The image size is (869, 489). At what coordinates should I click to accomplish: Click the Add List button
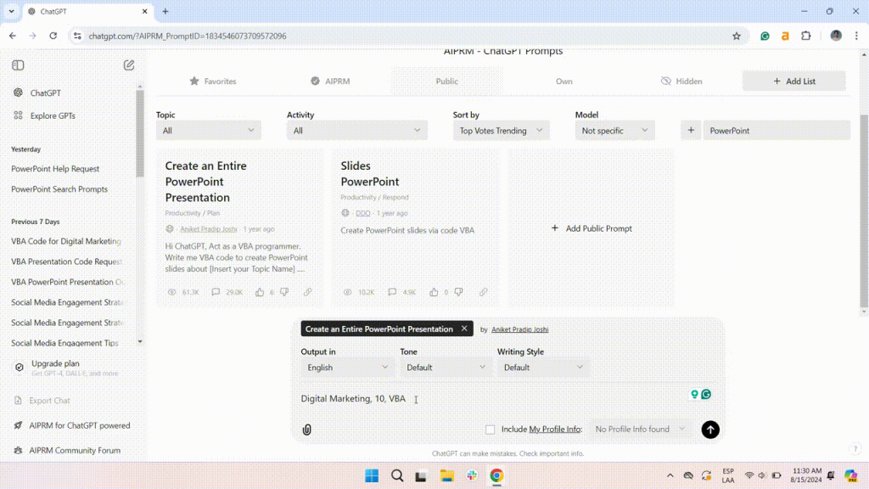[793, 81]
